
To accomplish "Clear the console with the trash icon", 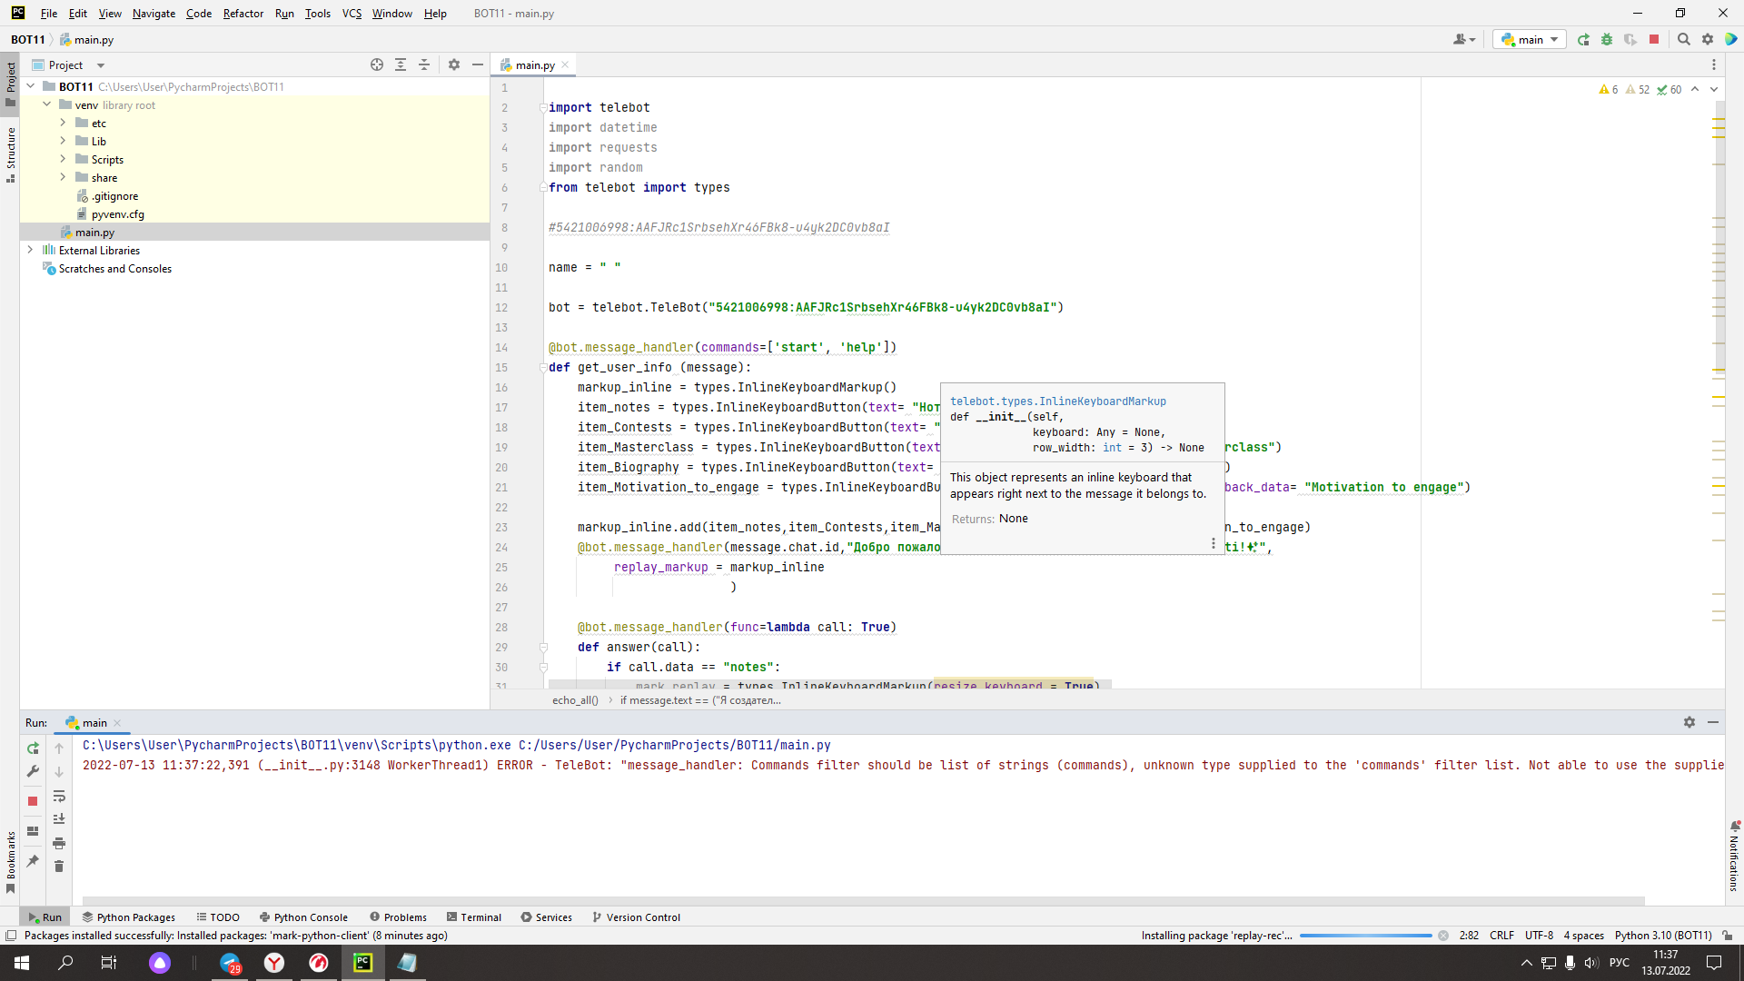I will coord(59,867).
